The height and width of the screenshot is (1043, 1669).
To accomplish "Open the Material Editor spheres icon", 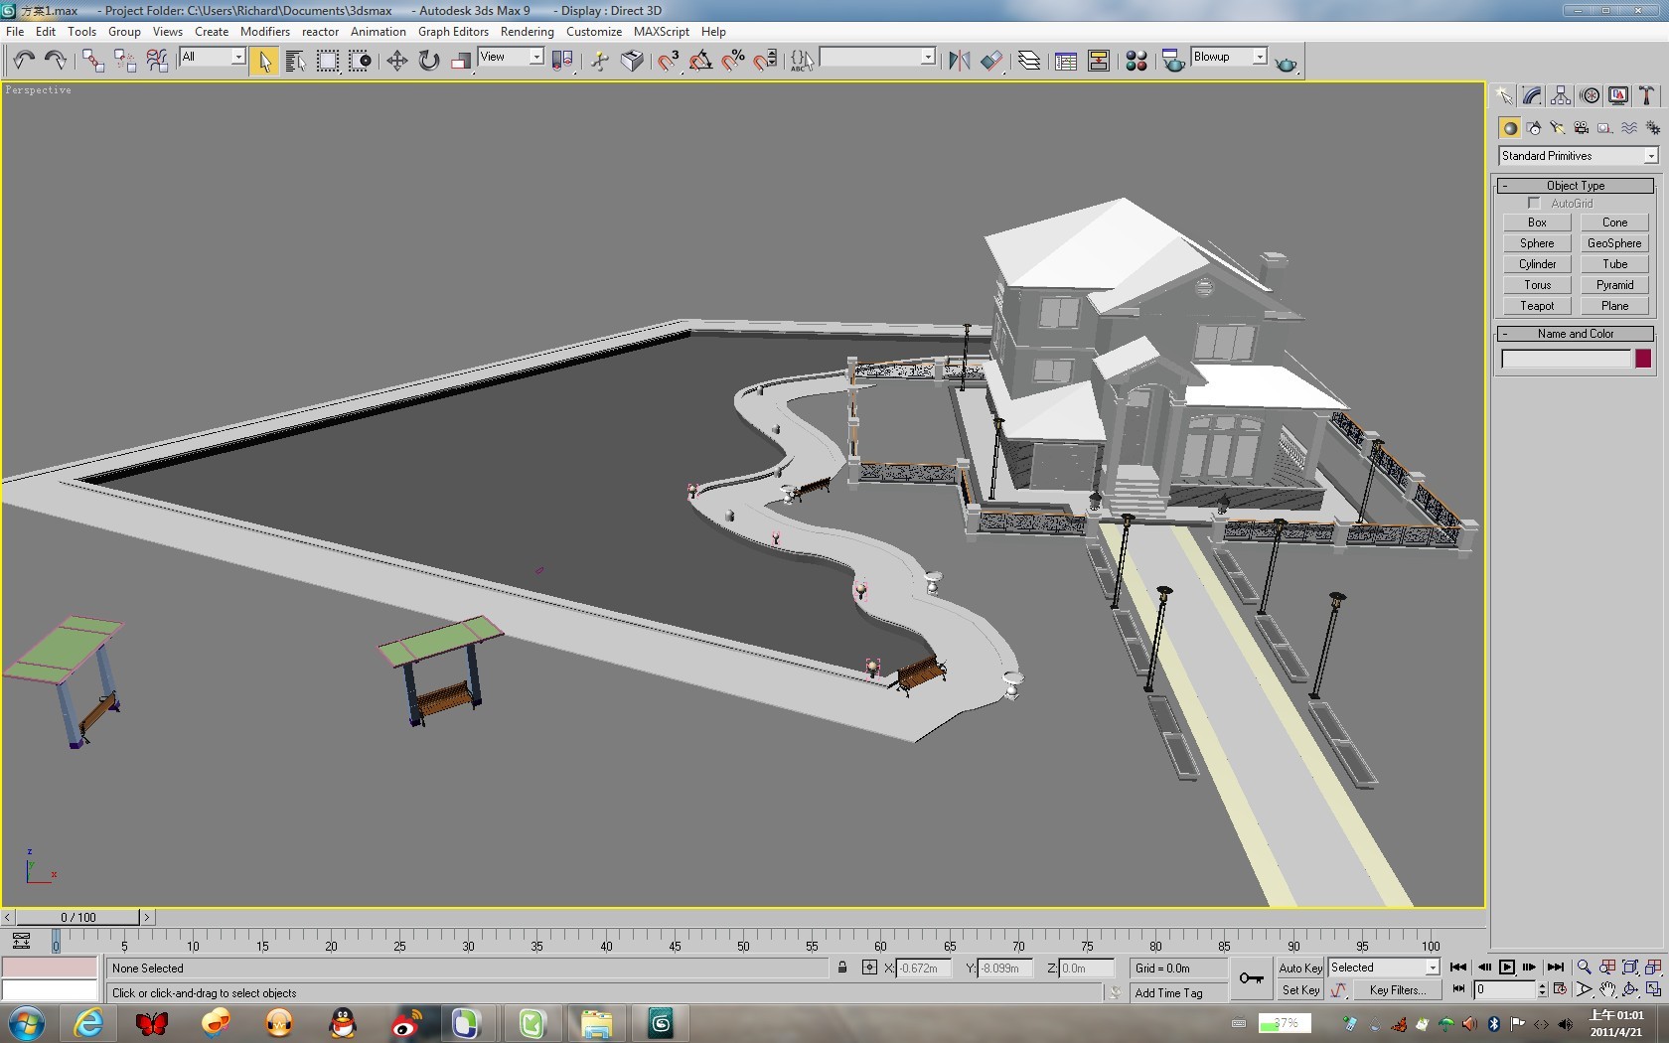I will [x=1137, y=61].
